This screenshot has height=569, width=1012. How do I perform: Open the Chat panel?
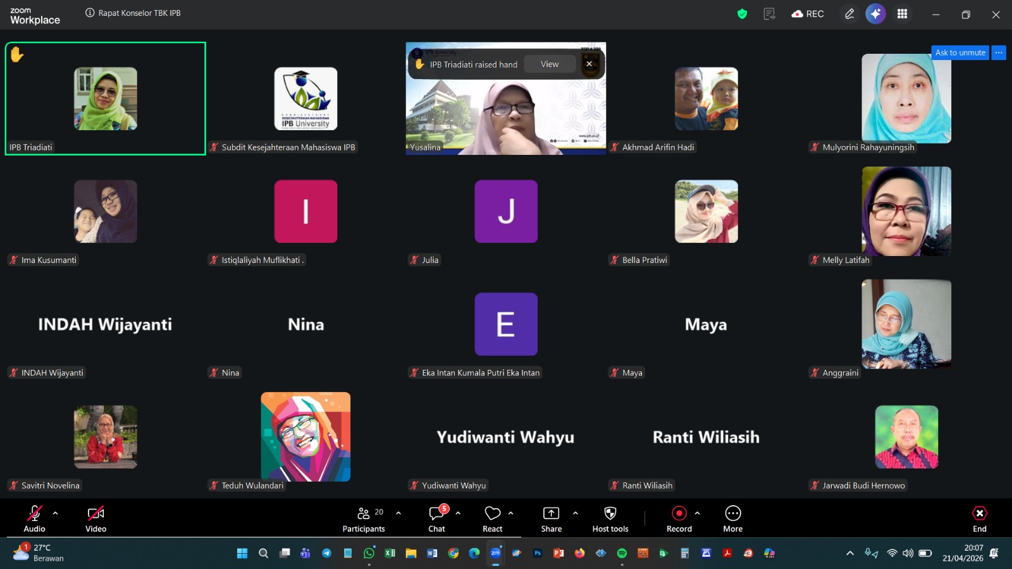point(436,518)
